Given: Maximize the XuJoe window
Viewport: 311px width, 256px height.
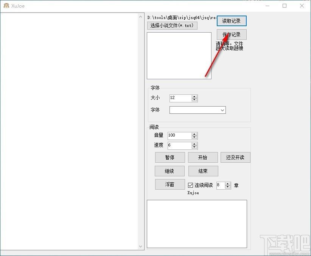Looking at the screenshot, I should pos(285,6).
